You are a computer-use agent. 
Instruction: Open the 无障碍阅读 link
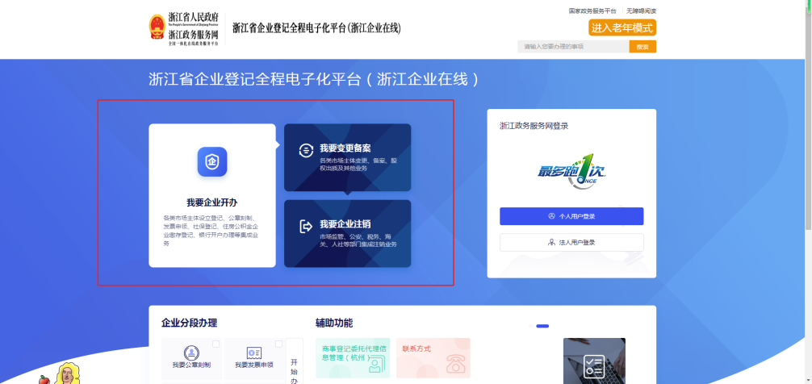click(641, 10)
